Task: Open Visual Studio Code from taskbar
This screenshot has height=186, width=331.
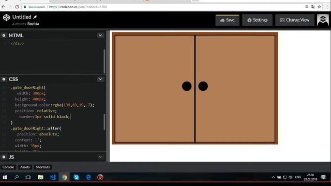Action: tap(53, 177)
